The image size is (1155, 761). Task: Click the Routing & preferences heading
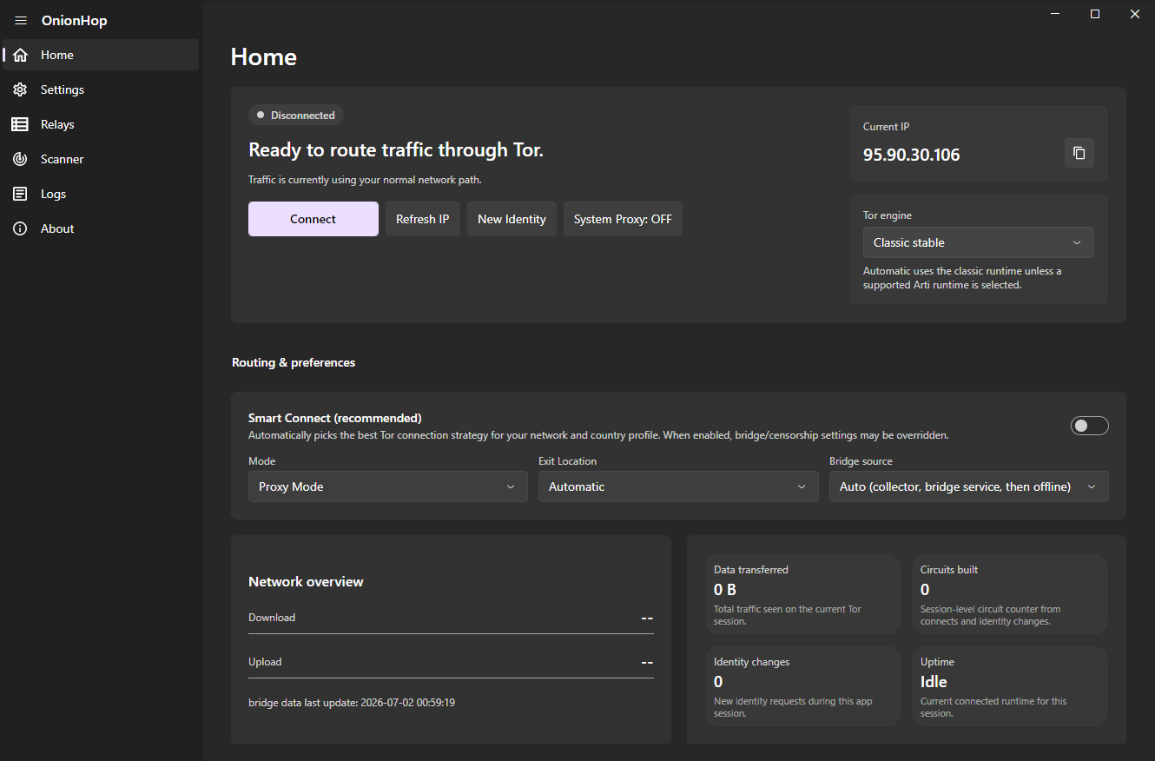click(294, 362)
